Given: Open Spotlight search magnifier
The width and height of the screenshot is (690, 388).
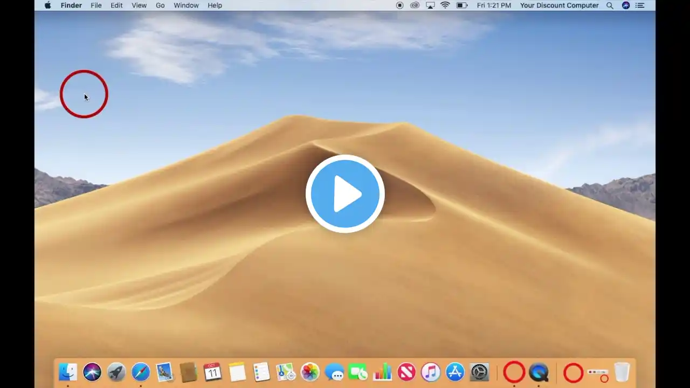Looking at the screenshot, I should (x=610, y=5).
